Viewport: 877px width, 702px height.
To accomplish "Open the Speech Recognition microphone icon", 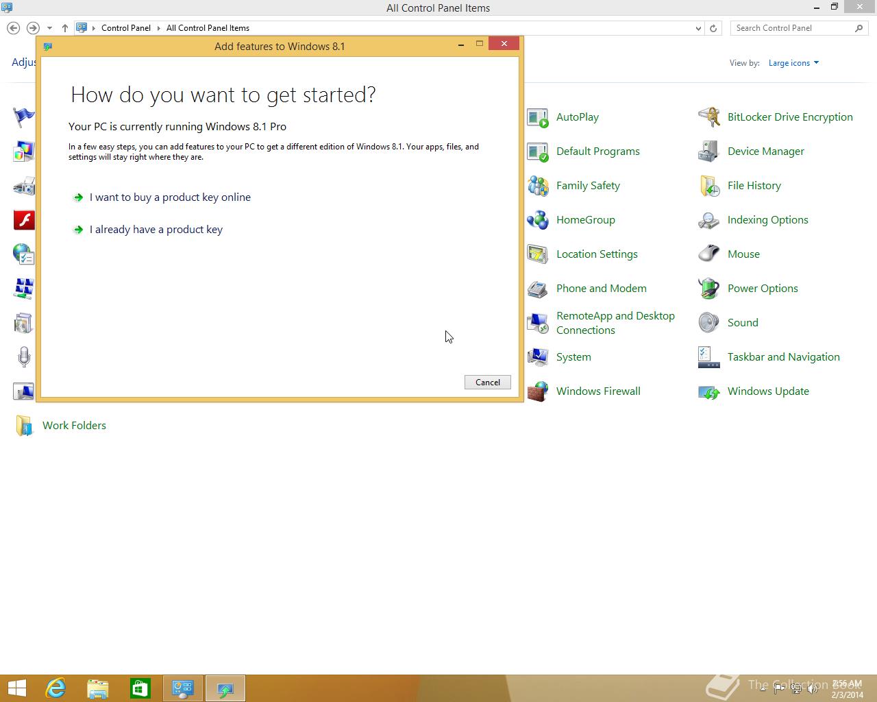I will (x=23, y=357).
